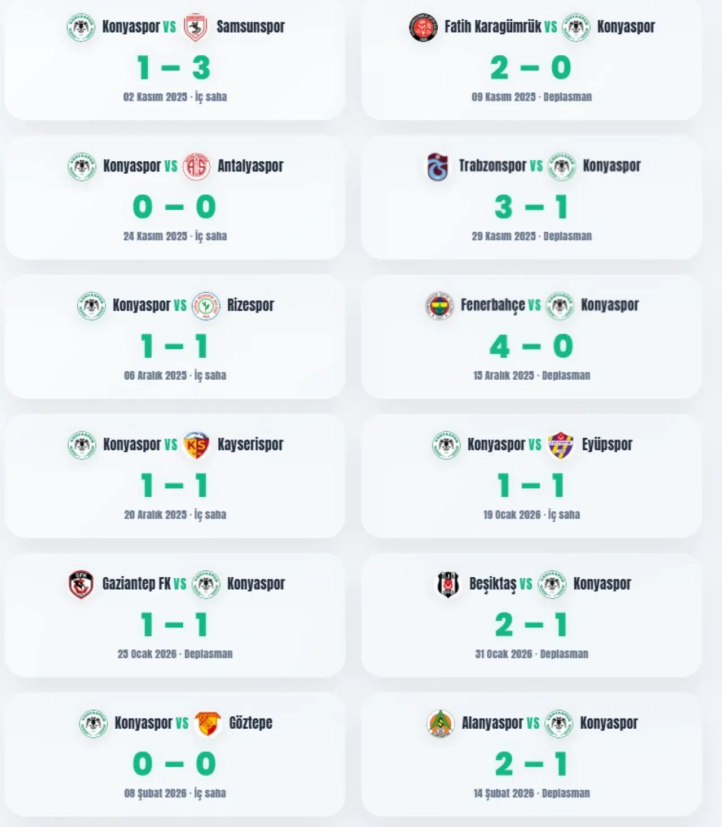Click the Fatih Karagümrük club crest
722x827 pixels.
423,27
